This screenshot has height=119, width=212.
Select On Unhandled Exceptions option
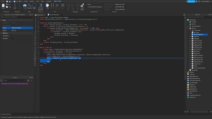tap(94, 7)
